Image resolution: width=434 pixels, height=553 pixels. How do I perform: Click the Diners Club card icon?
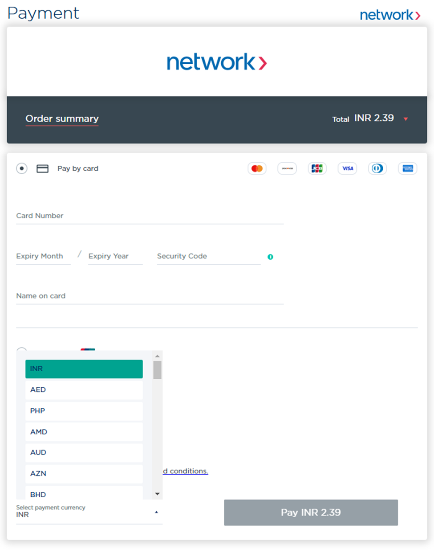pyautogui.click(x=377, y=168)
